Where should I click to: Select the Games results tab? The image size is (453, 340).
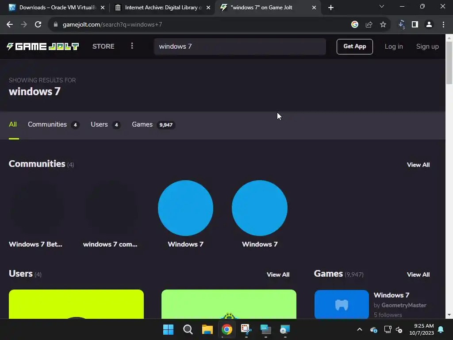pos(154,124)
